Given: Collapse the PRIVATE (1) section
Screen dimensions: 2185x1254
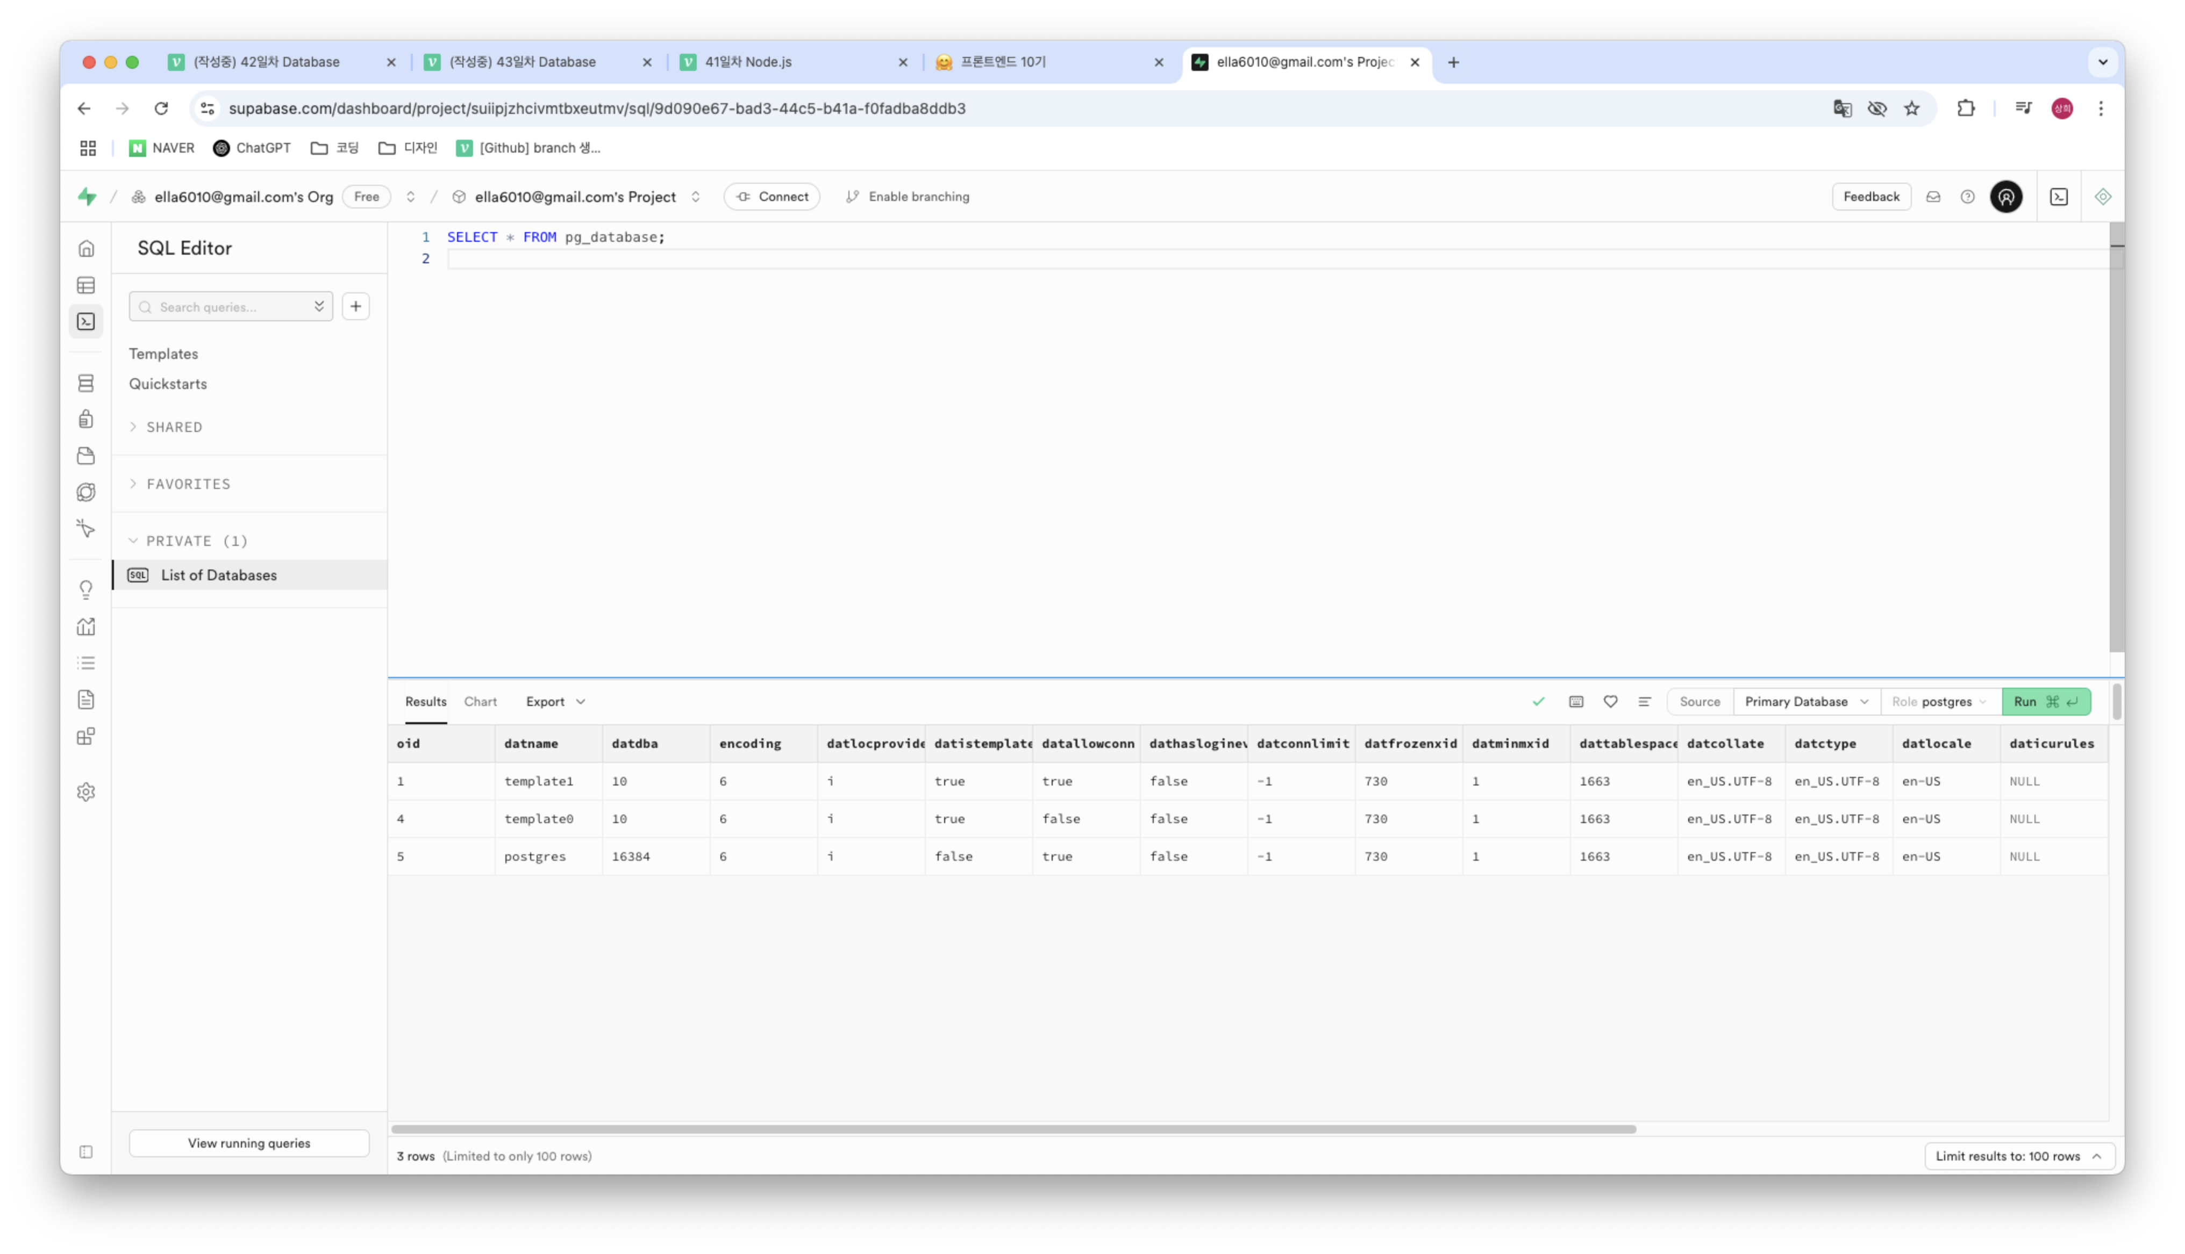Looking at the screenshot, I should 189,541.
